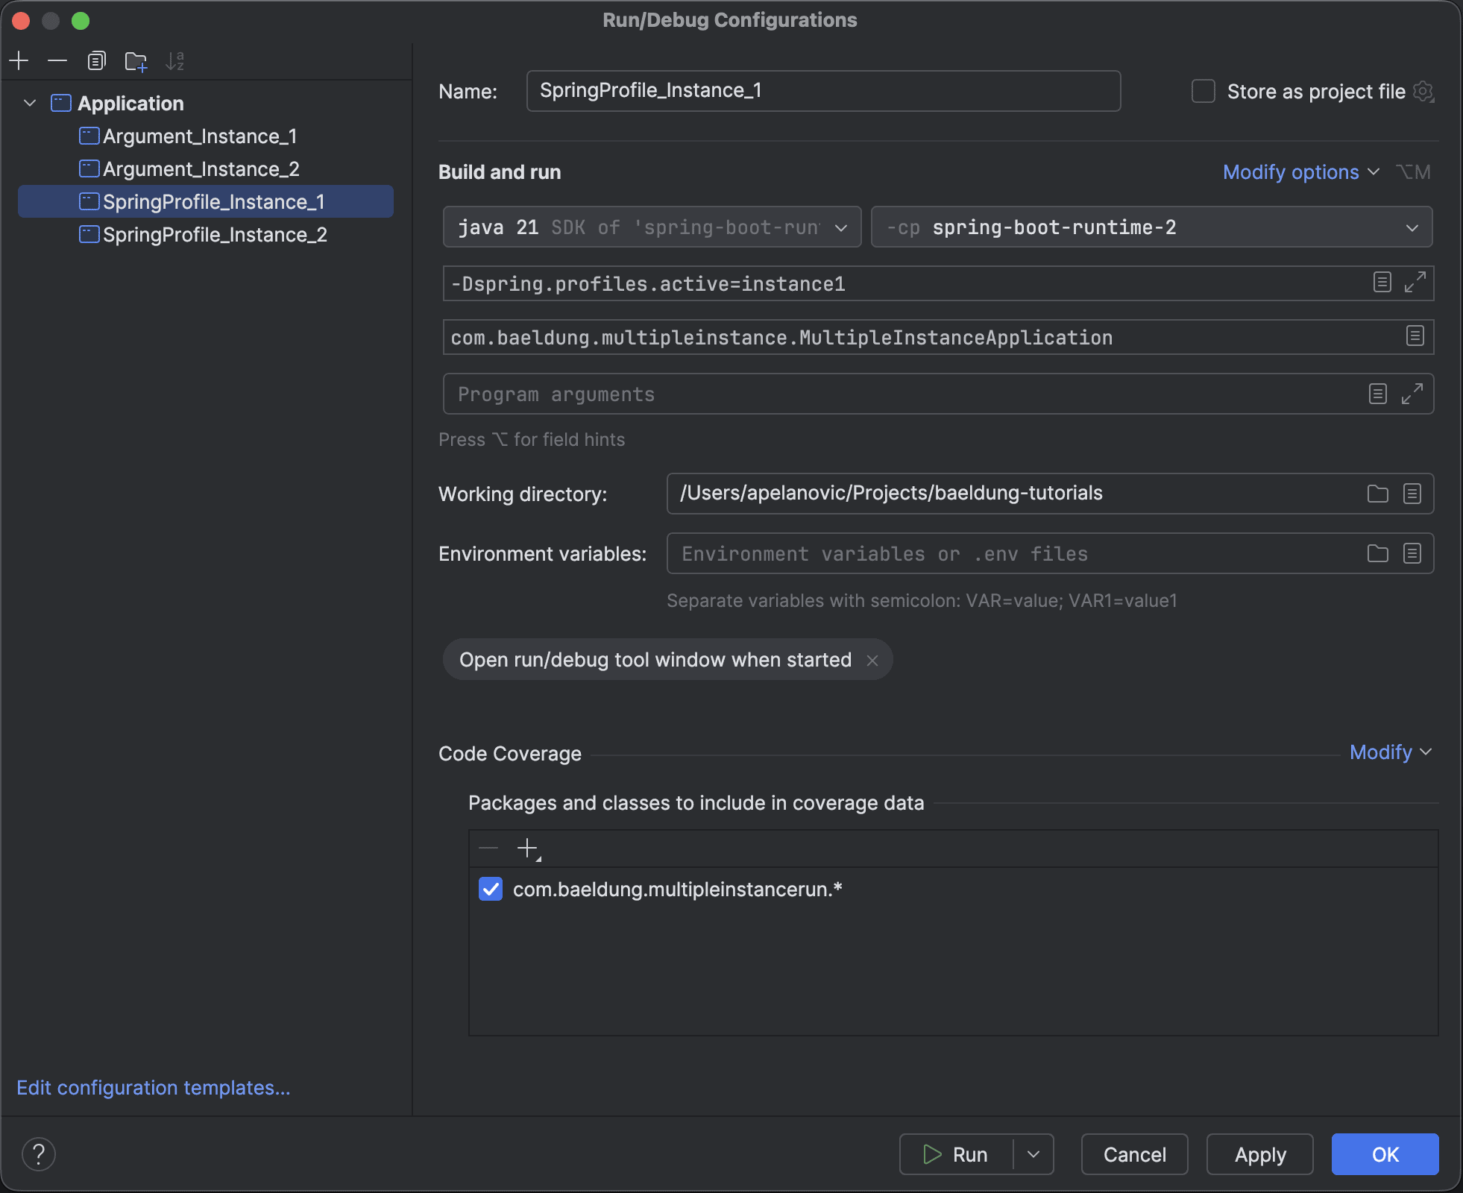Expand the VM options field editor
The image size is (1463, 1193).
click(x=1415, y=283)
